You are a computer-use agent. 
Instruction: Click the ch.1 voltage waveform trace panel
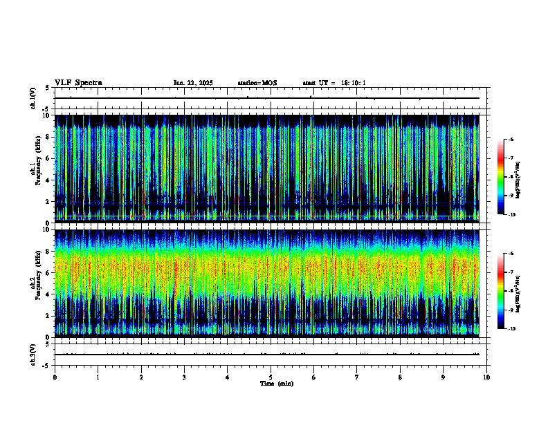pyautogui.click(x=271, y=98)
